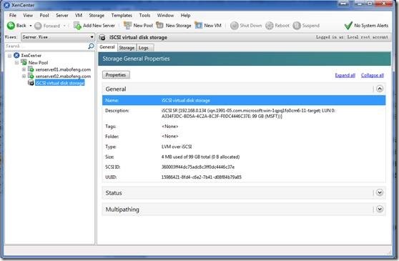Switch to the Storage tab
The image size is (399, 261).
tap(127, 48)
